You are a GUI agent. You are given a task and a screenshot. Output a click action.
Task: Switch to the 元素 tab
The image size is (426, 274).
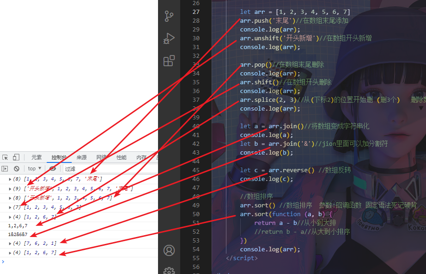[37, 157]
